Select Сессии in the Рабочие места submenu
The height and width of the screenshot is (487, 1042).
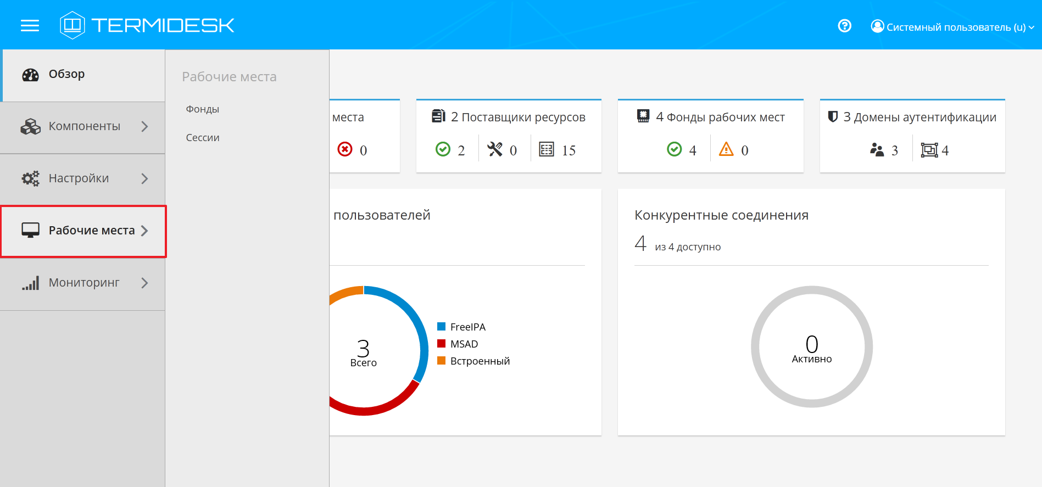click(202, 138)
